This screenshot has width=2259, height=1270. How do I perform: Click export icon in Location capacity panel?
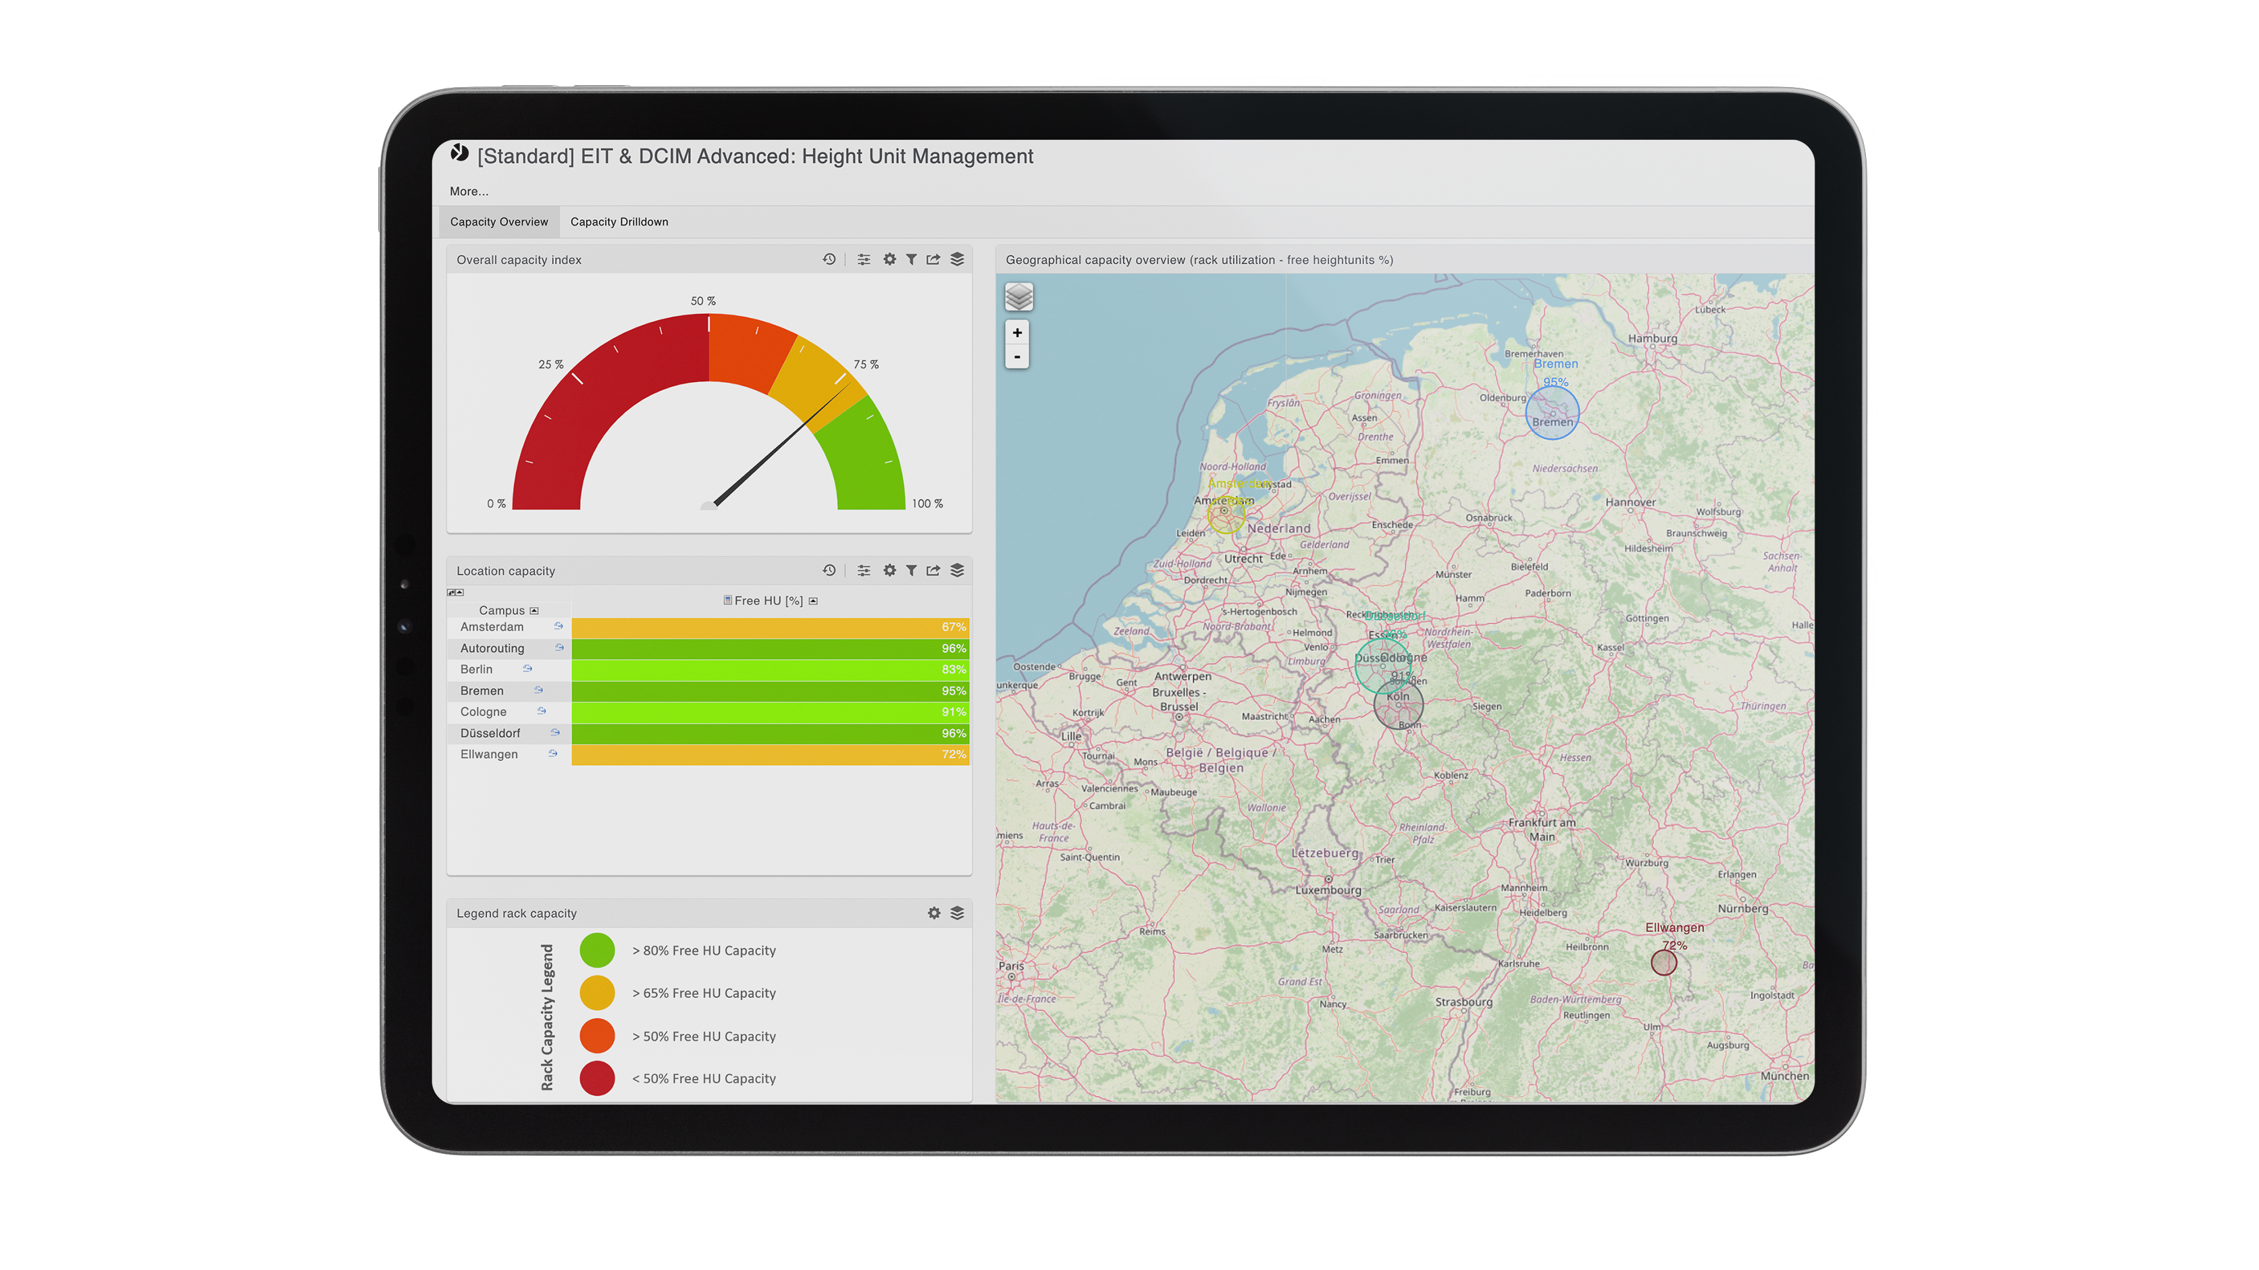(933, 571)
